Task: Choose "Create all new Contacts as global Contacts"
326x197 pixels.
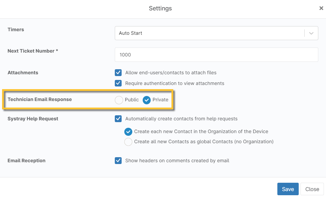Action: coord(128,142)
